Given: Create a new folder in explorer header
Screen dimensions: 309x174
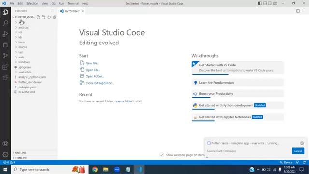Looking at the screenshot, I should [x=44, y=17].
